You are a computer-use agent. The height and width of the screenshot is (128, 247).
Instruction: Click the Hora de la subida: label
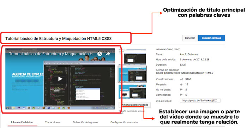coord(166,60)
